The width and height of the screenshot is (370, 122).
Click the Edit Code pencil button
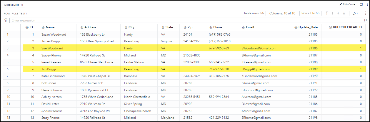347,4
